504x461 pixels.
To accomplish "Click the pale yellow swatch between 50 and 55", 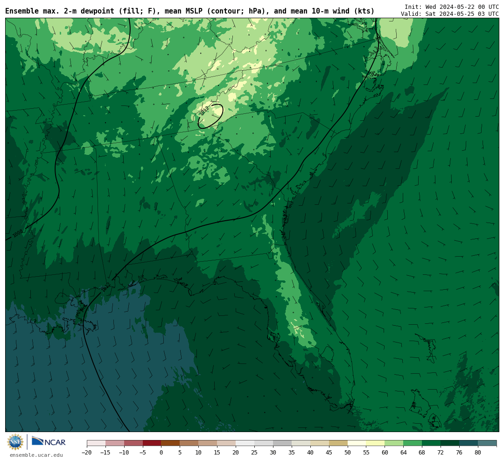I will tap(357, 443).
